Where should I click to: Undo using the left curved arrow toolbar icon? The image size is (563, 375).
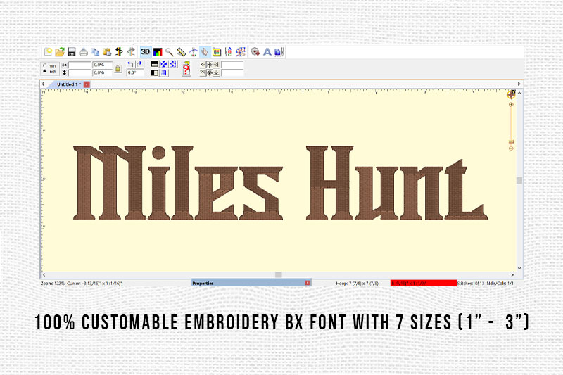[x=119, y=52]
